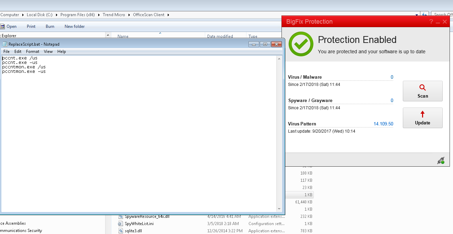The image size is (453, 234).
Task: Click SpyWhiteList.ini file icon
Action: click(x=121, y=224)
